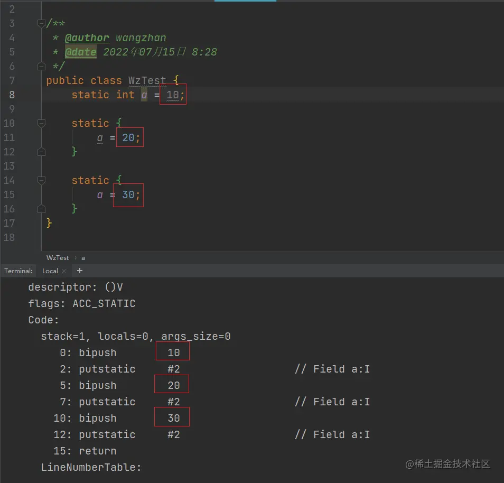The image size is (504, 483).
Task: Click the @author tag in the comment
Action: [x=87, y=38]
